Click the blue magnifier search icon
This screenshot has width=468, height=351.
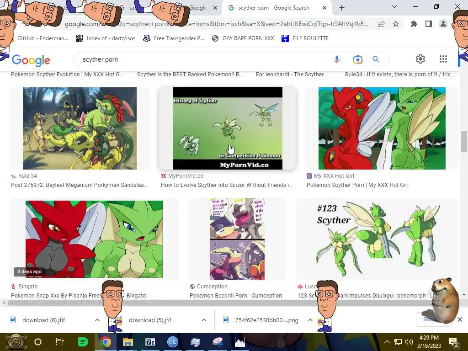[x=376, y=59]
